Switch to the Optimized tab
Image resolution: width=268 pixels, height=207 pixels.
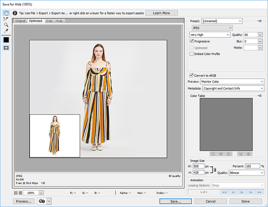click(36, 21)
